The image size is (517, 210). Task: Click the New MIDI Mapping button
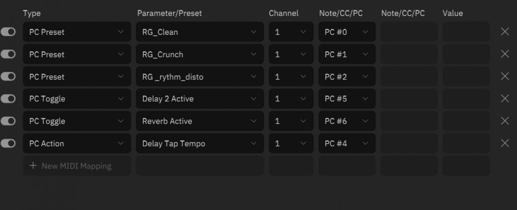(x=76, y=166)
